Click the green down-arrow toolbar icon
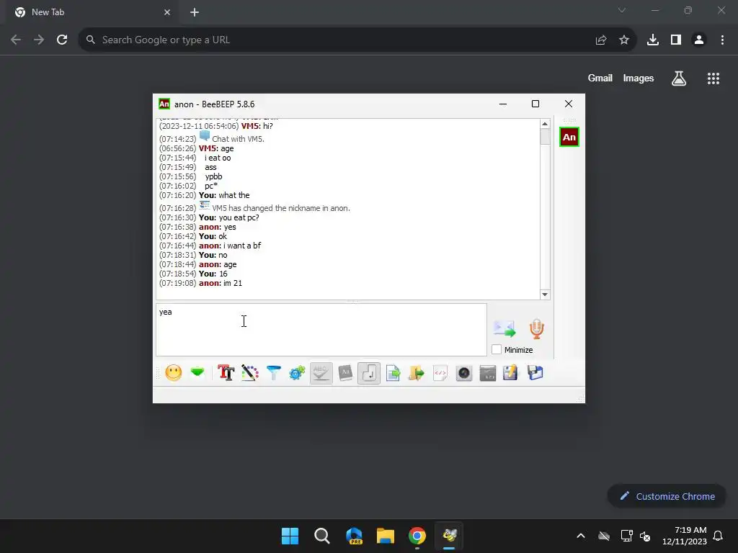 coord(197,373)
